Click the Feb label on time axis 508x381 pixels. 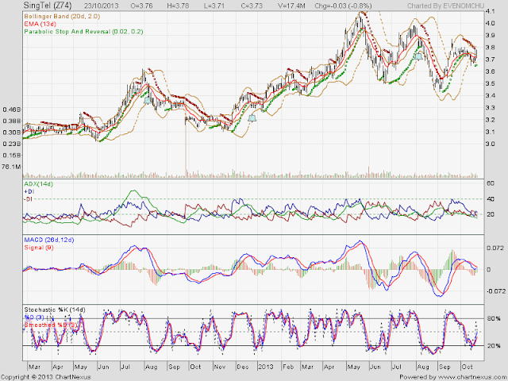coord(288,367)
